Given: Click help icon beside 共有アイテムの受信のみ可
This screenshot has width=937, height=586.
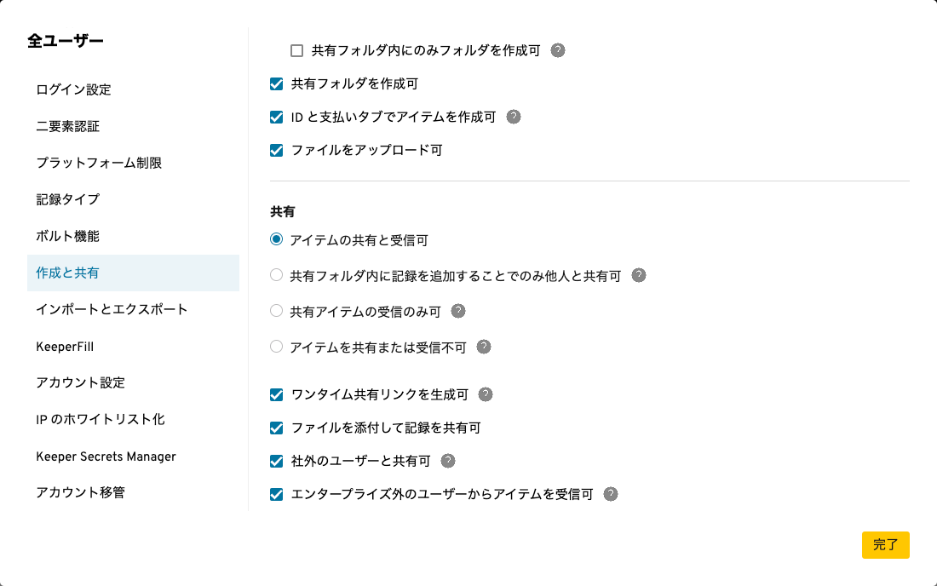Looking at the screenshot, I should (458, 311).
